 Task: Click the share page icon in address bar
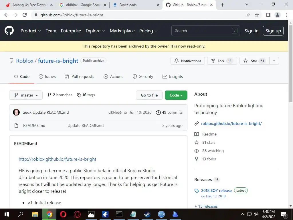pyautogui.click(x=248, y=15)
